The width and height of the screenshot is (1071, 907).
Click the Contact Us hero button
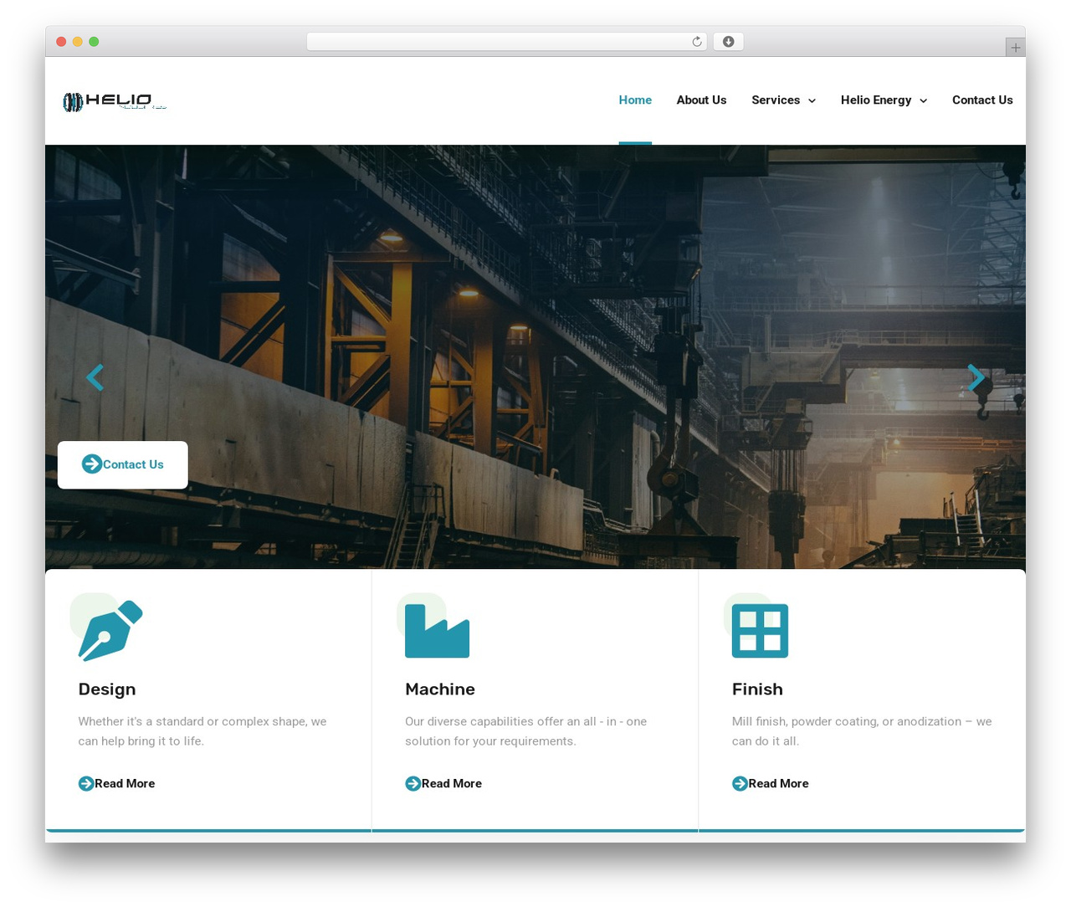coord(123,464)
